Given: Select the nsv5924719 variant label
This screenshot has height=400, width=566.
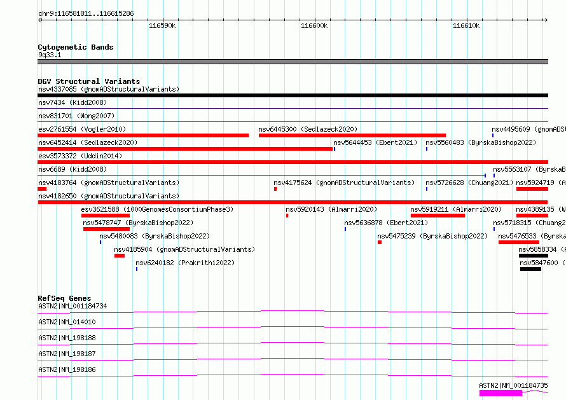Looking at the screenshot, I should 541,183.
